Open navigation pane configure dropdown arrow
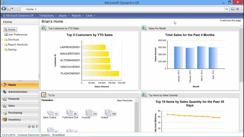The image size is (244, 137). (37, 127)
